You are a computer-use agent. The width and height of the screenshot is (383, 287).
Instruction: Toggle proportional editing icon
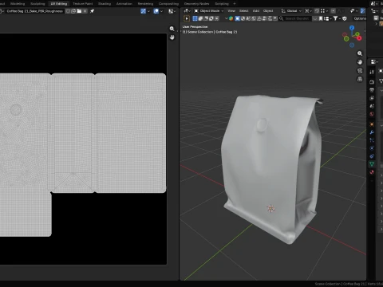(x=334, y=11)
